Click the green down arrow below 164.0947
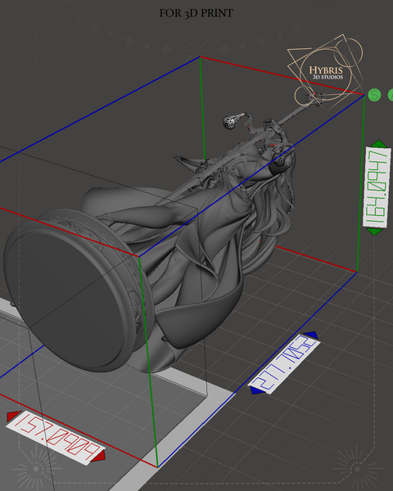Viewport: 393px width, 491px height. tap(375, 232)
